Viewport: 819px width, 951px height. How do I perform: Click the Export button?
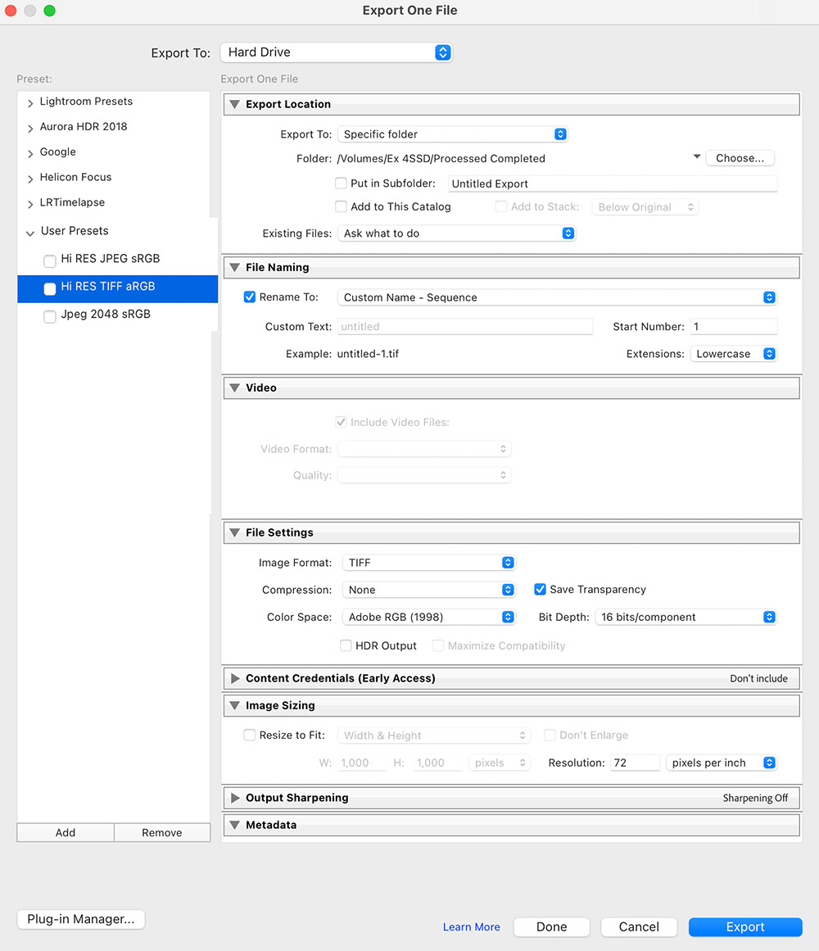coord(744,926)
